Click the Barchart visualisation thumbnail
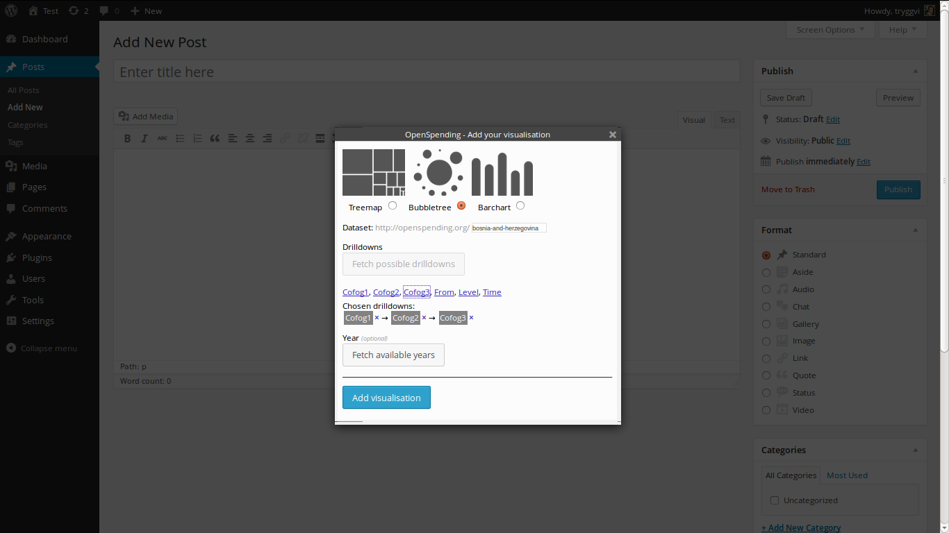949x533 pixels. [x=502, y=174]
